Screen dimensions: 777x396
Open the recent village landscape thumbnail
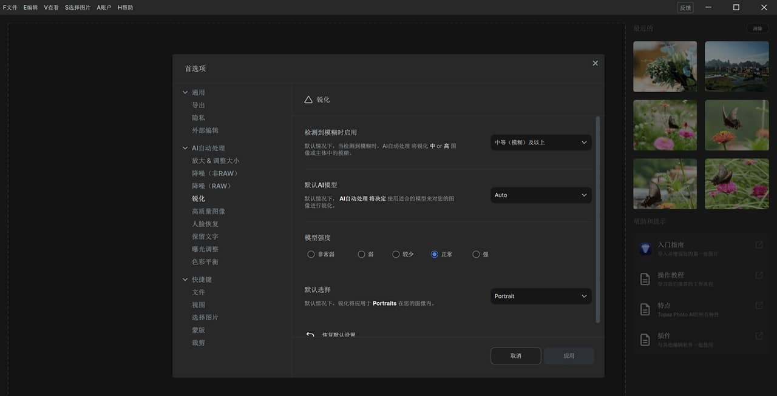pos(737,67)
